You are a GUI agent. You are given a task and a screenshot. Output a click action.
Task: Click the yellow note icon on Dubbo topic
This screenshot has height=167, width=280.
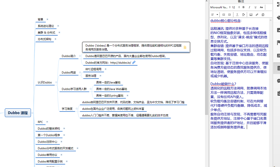pos(185,47)
